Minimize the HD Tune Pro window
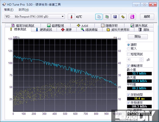The width and height of the screenshot is (159, 122). [136, 4]
